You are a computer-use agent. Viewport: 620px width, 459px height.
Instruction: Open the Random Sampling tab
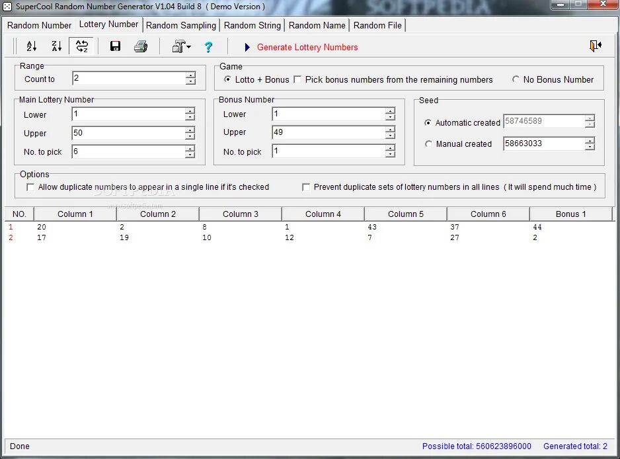point(181,25)
